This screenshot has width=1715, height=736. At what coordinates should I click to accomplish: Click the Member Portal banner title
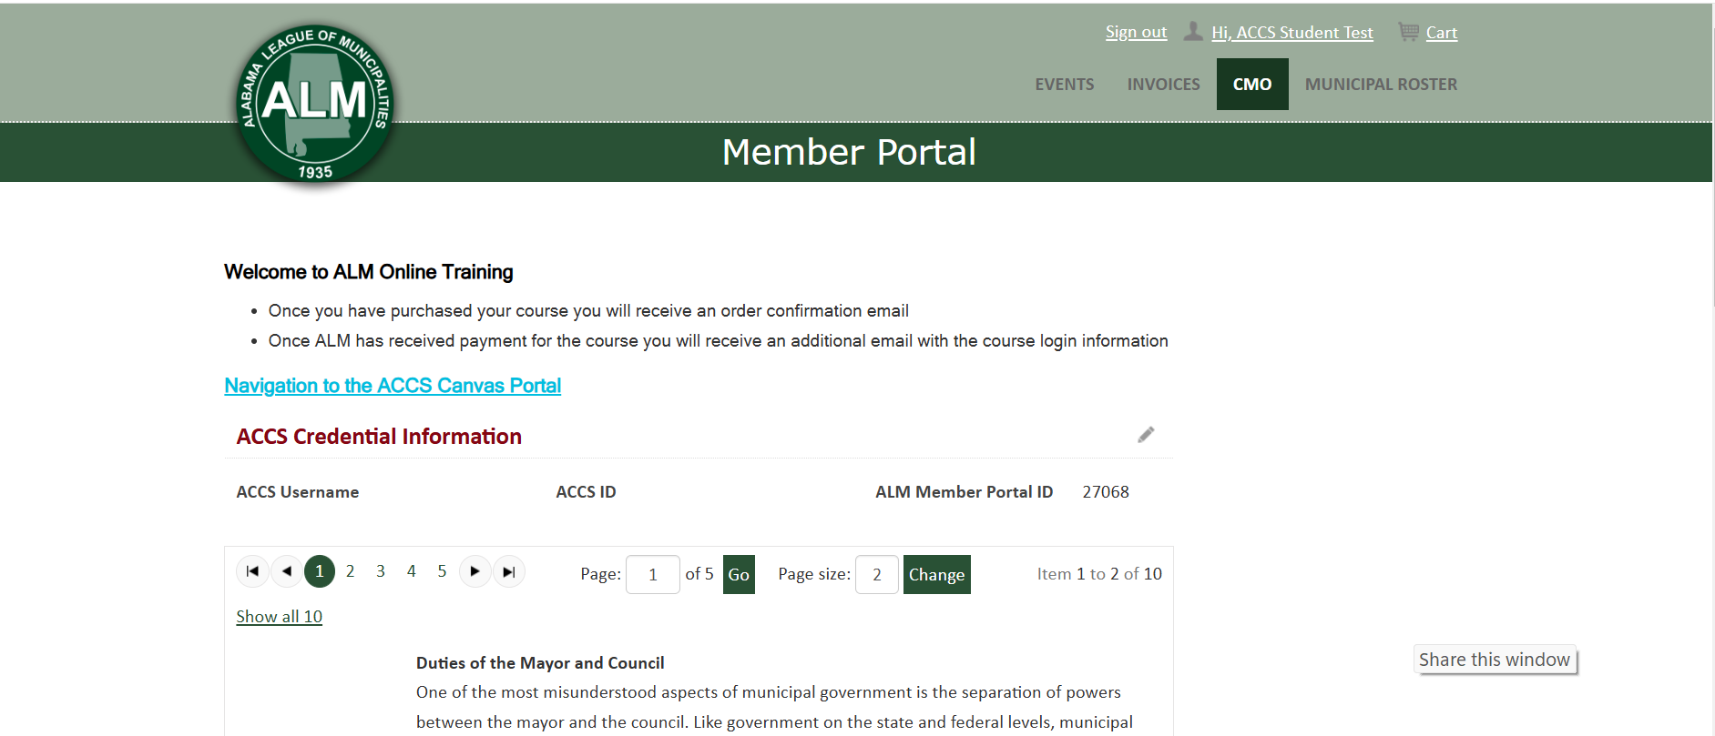tap(849, 152)
